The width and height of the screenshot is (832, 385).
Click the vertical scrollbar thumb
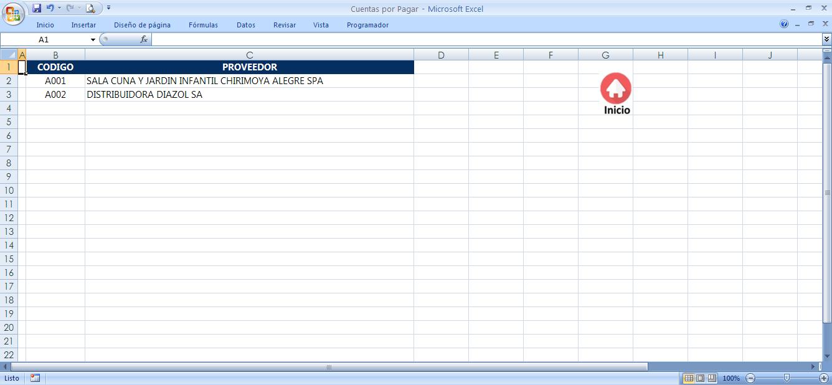[827, 193]
